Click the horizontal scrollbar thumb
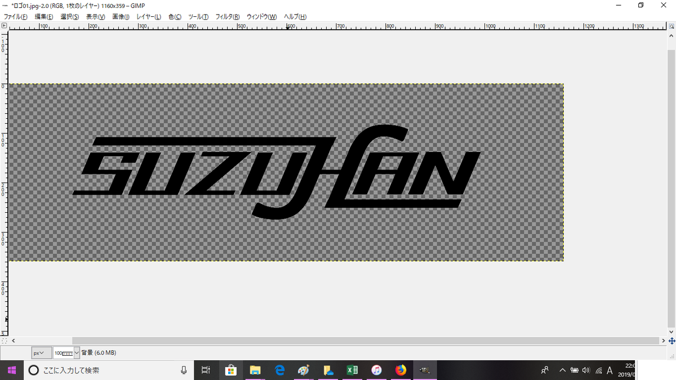Screen dimensions: 676x380 366,341
